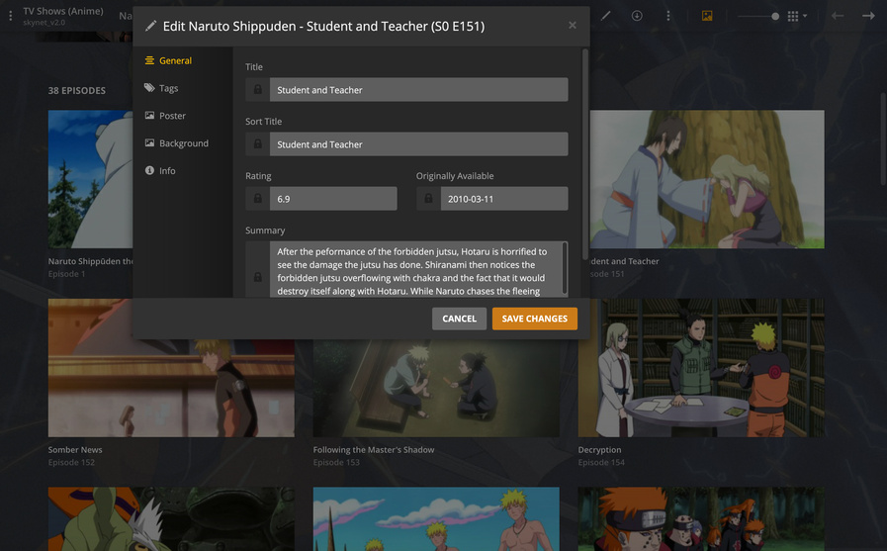This screenshot has width=887, height=551.
Task: Click the pencil edit icon in top toolbar
Action: [x=606, y=16]
